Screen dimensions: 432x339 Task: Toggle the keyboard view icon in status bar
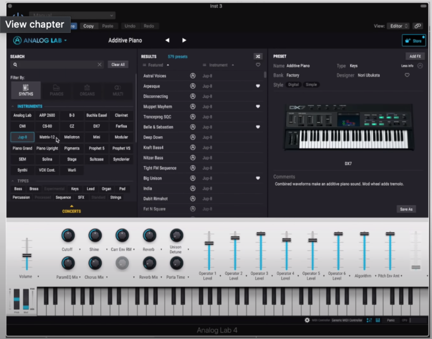[378, 320]
